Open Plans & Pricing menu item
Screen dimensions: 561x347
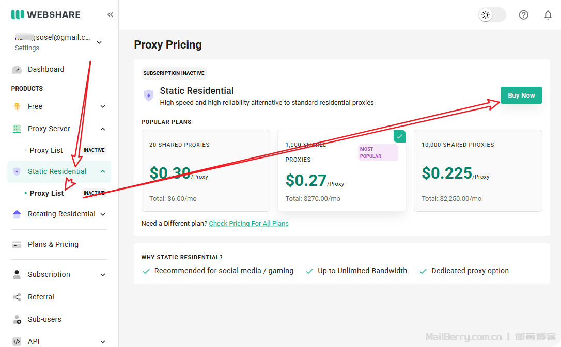pyautogui.click(x=53, y=244)
